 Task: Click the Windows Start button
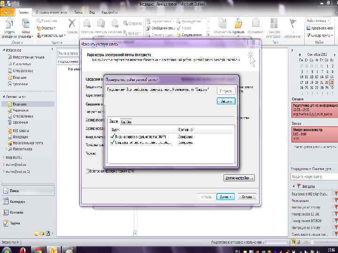(7, 250)
